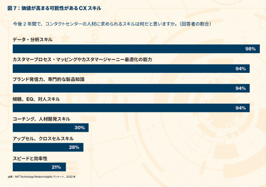Click the 98% value label
Image resolution: width=266 pixels, height=187 pixels.
pyautogui.click(x=251, y=49)
